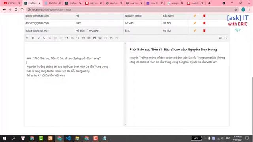This screenshot has width=253, height=142.
Task: Edit the doctor5@gmail.com user row
Action: (195, 23)
